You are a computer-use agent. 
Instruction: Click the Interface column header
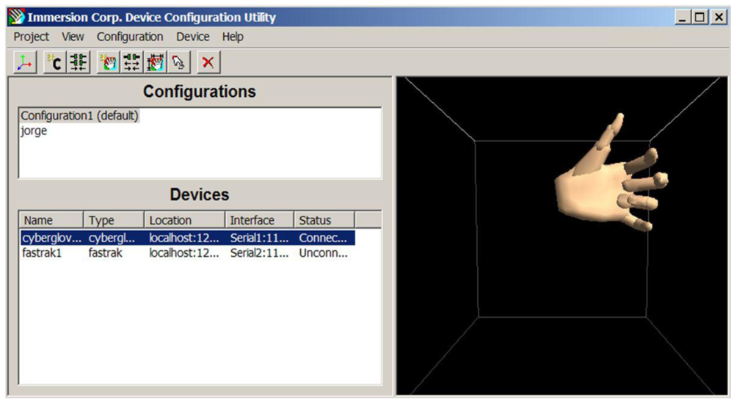tap(260, 220)
